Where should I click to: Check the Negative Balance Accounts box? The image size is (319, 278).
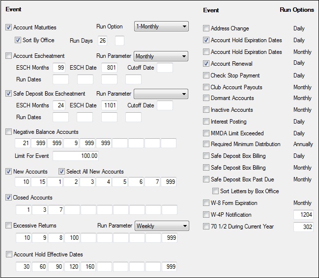coord(8,132)
